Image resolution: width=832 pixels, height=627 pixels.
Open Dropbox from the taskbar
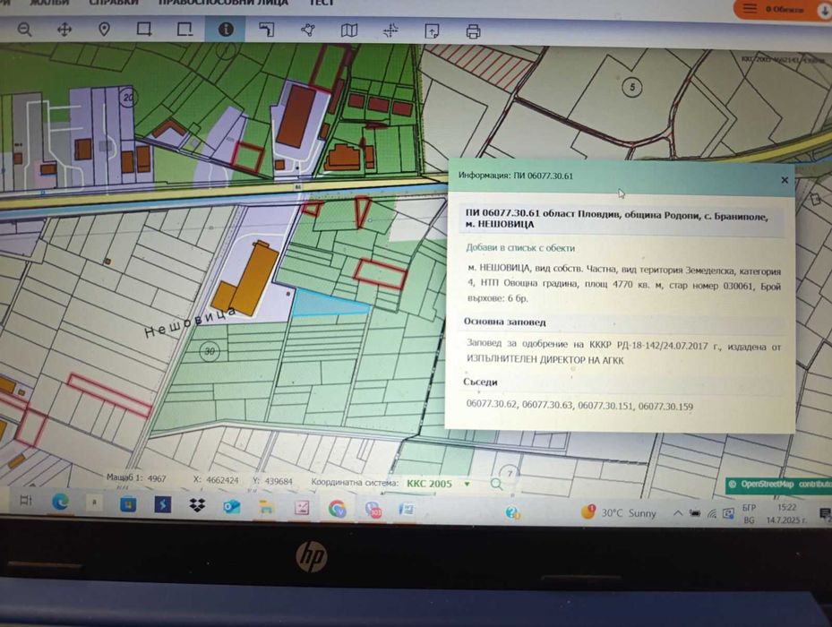point(198,506)
